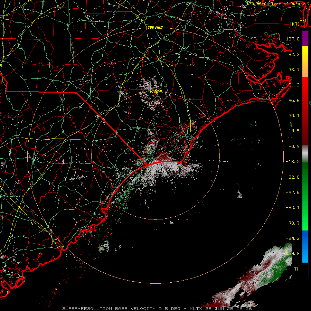Image resolution: width=311 pixels, height=311 pixels.
Task: Click the 30.1 velocity scale value
Action: click(x=294, y=116)
